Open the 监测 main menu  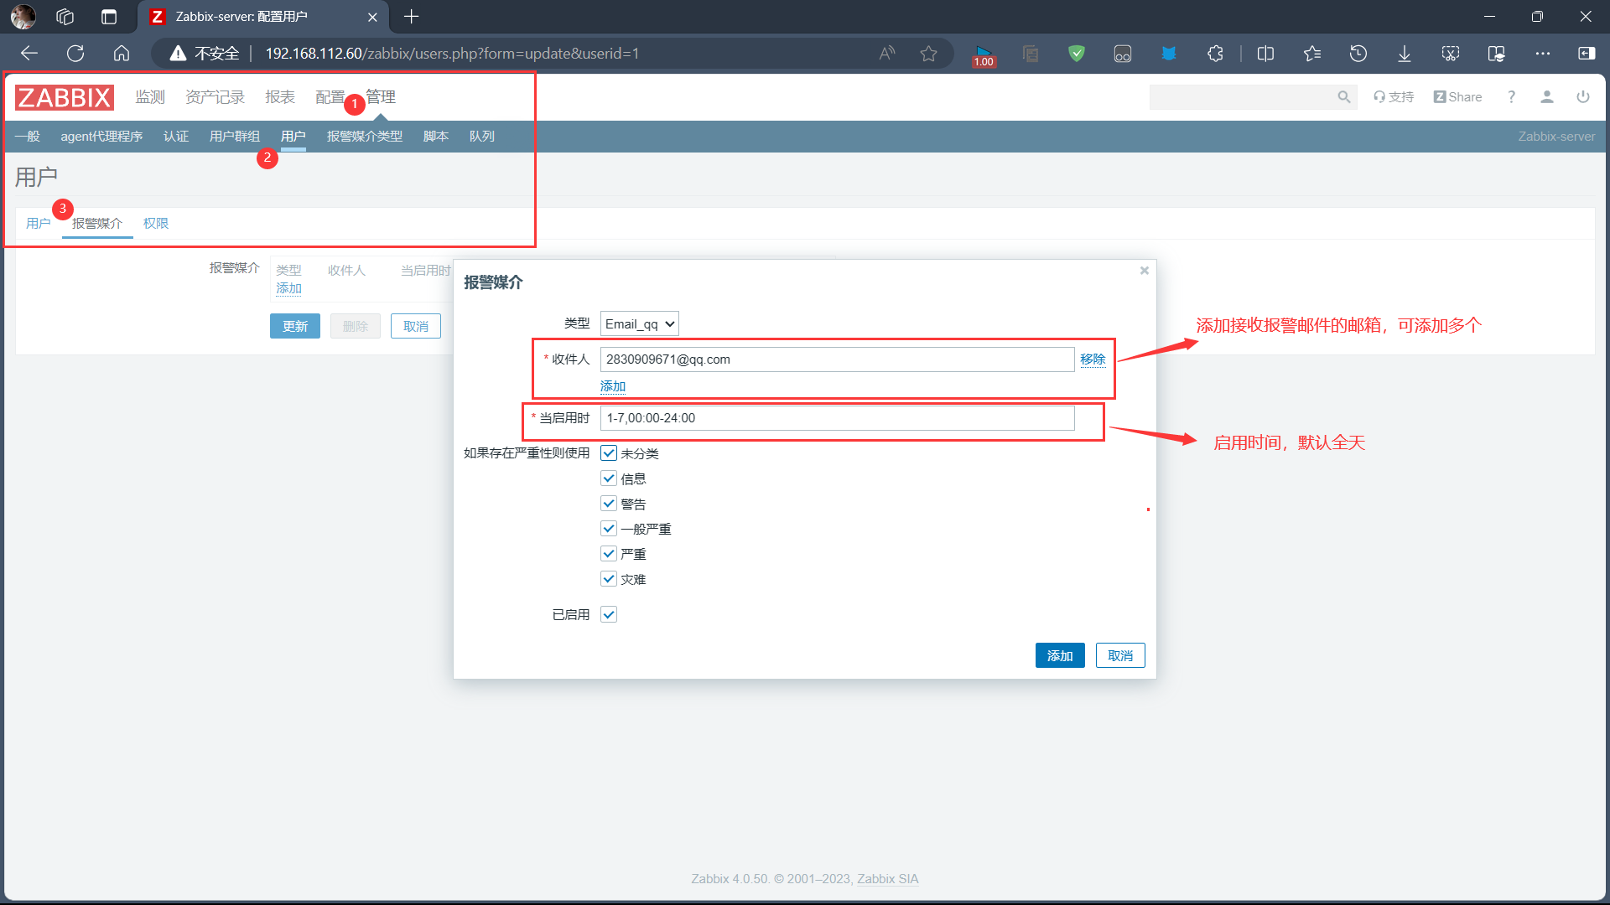pyautogui.click(x=150, y=97)
